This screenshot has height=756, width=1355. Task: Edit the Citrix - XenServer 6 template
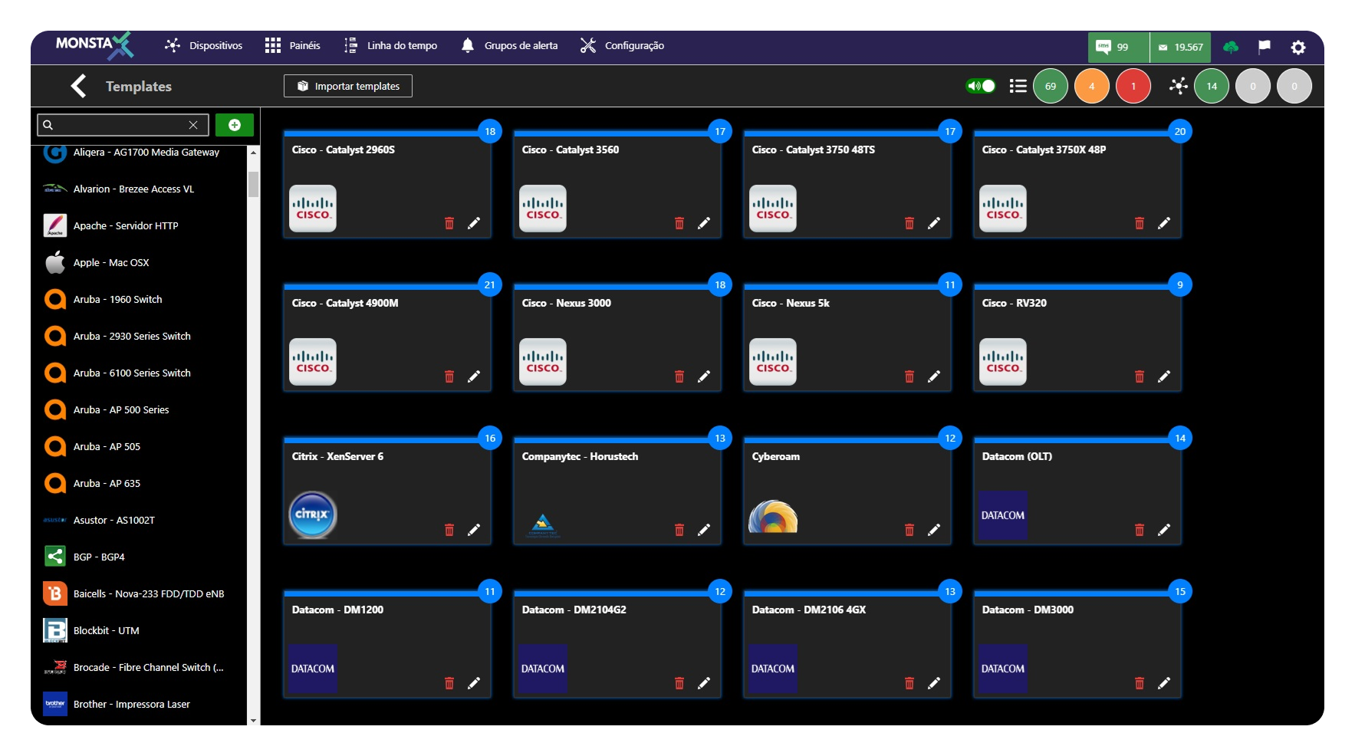474,530
